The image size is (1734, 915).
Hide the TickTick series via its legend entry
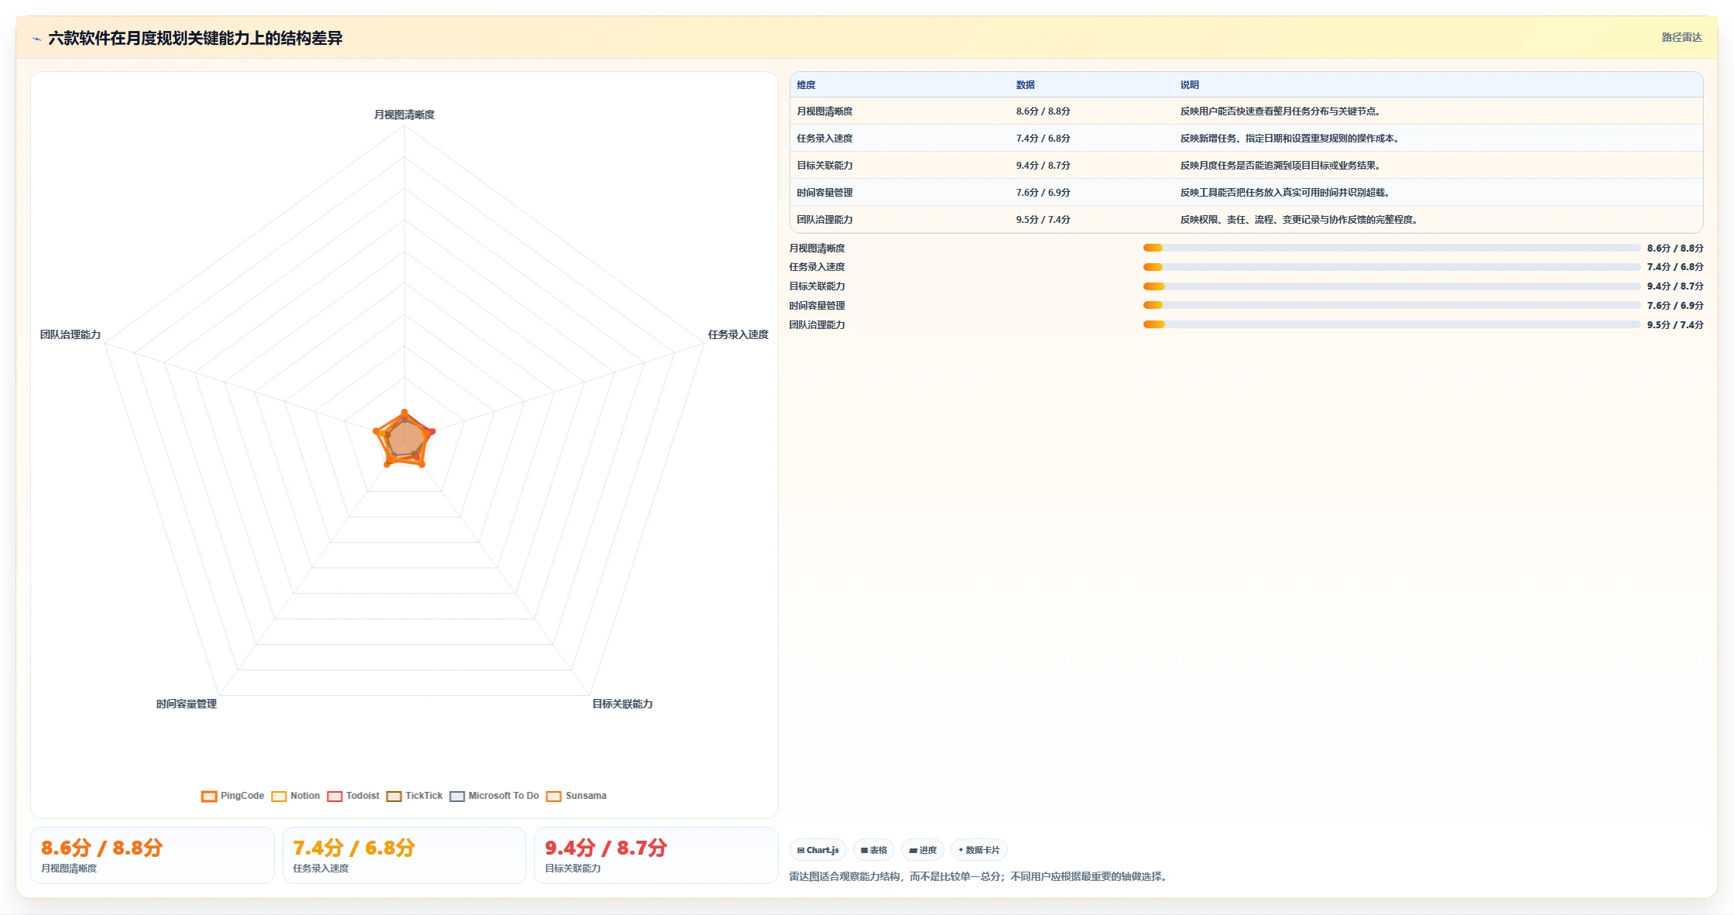(x=414, y=796)
